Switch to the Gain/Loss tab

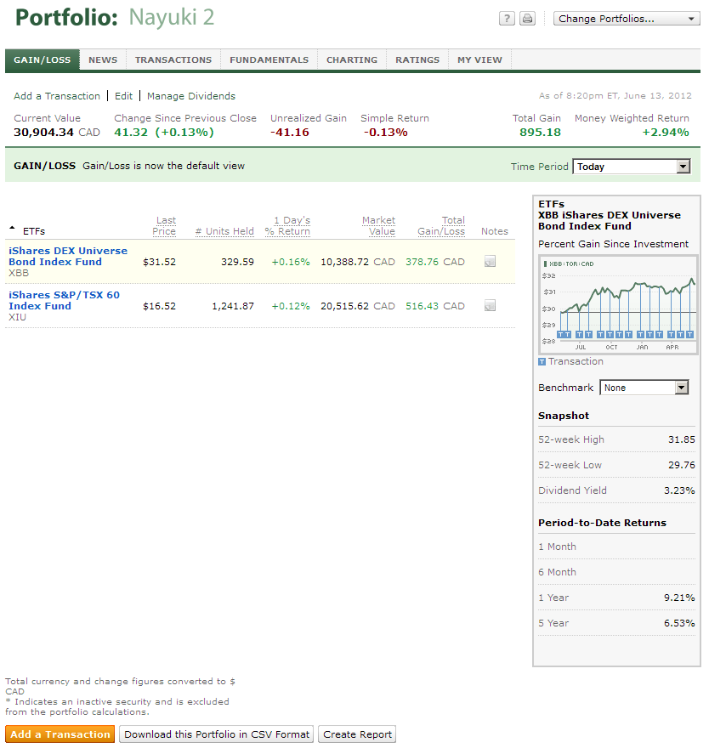tap(42, 60)
